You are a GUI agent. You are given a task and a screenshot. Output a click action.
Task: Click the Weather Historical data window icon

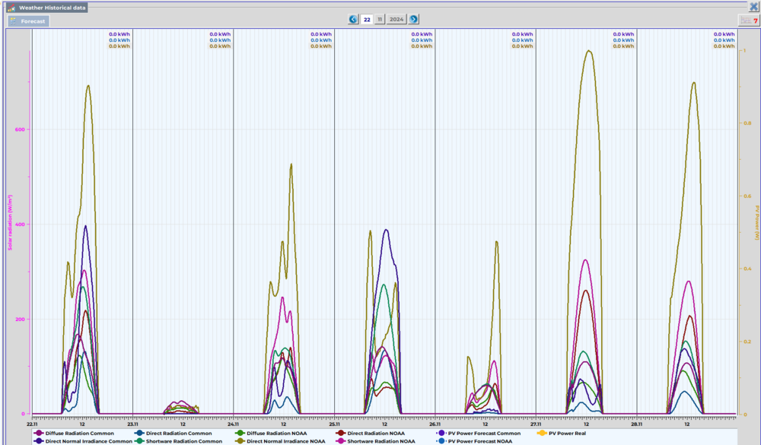click(x=11, y=8)
